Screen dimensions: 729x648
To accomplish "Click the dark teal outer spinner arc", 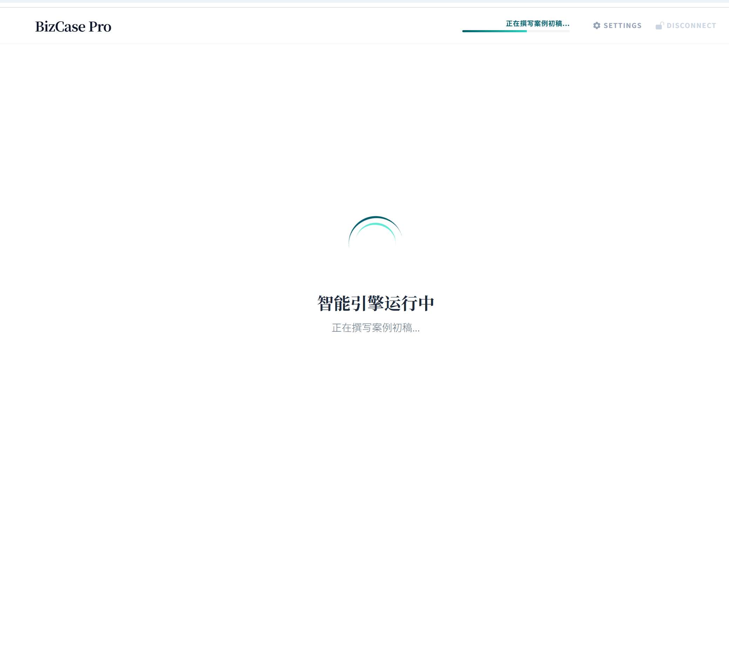I will [x=375, y=217].
